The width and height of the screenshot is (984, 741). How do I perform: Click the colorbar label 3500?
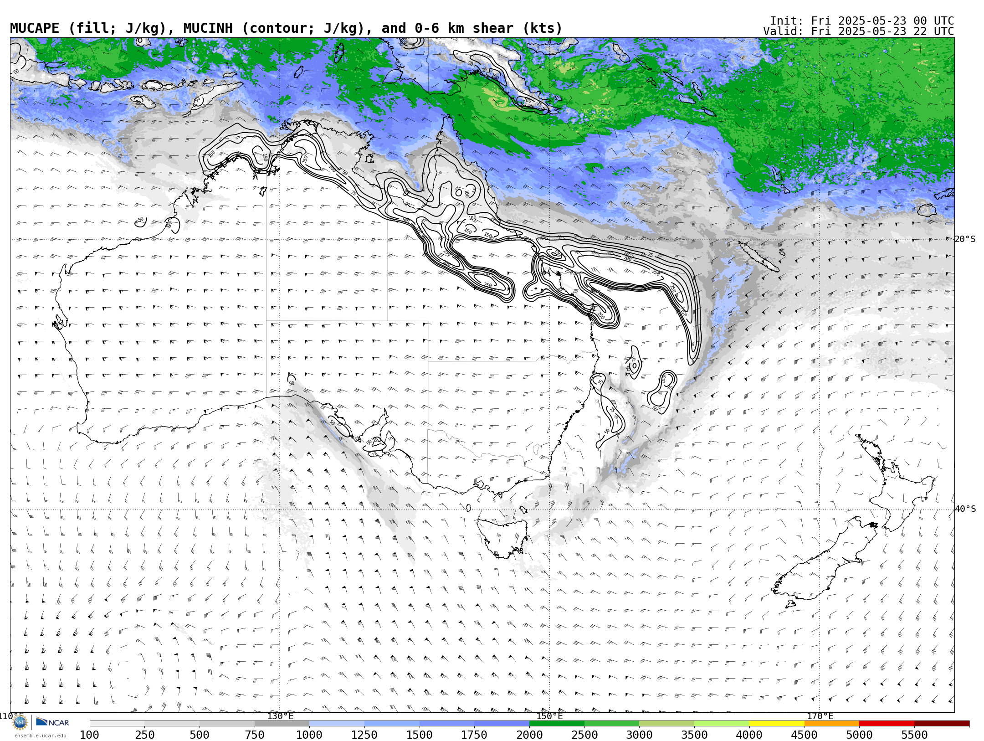(694, 735)
